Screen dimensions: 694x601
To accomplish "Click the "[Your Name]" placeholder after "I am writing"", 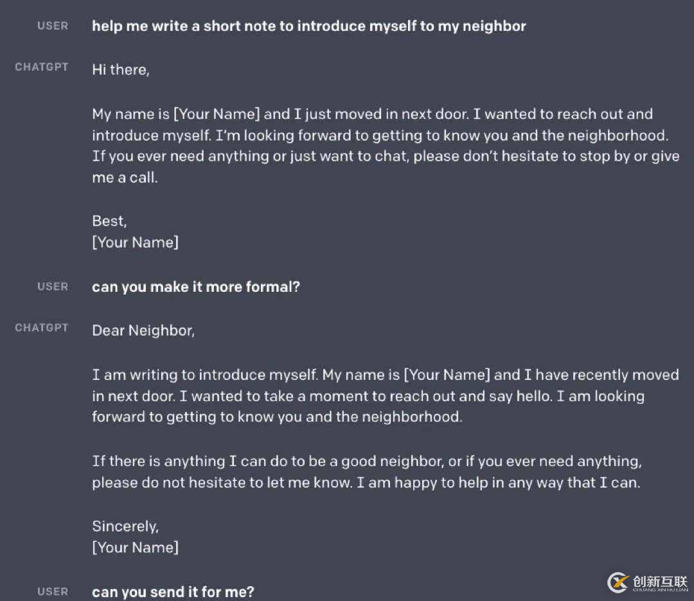I will tap(447, 375).
